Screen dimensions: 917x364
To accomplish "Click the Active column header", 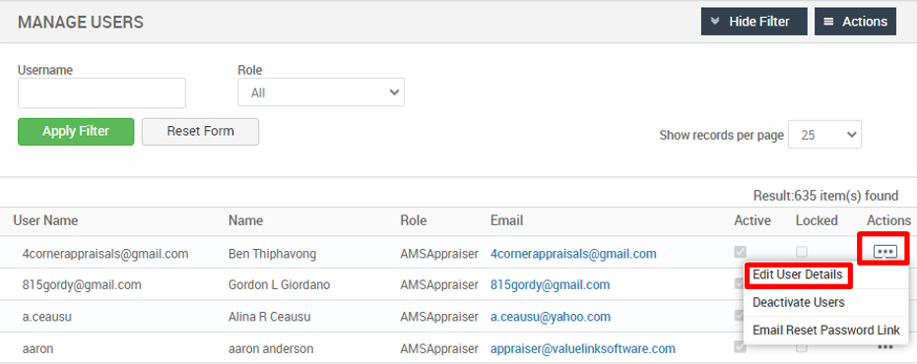I will coord(753,220).
